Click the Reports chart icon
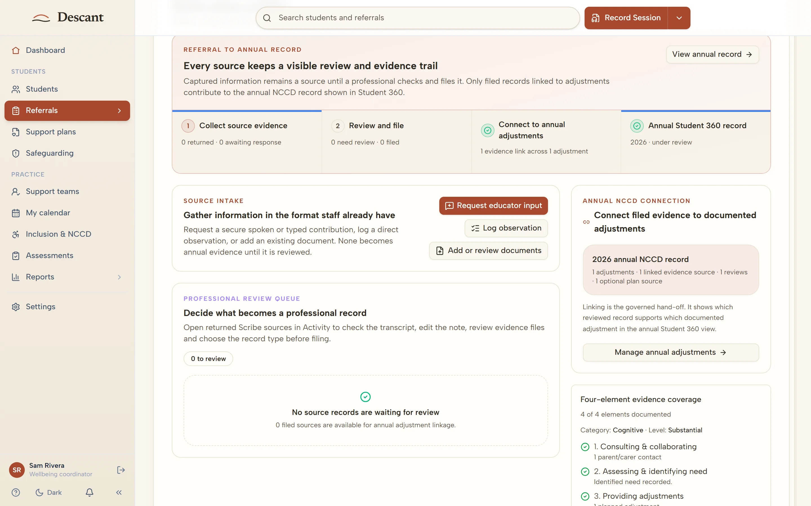811x506 pixels. pos(15,277)
